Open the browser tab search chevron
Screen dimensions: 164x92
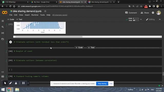[x=150, y=2]
